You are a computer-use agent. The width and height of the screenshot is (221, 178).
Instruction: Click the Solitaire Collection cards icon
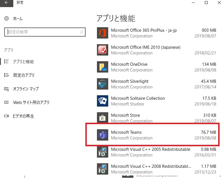(103, 101)
